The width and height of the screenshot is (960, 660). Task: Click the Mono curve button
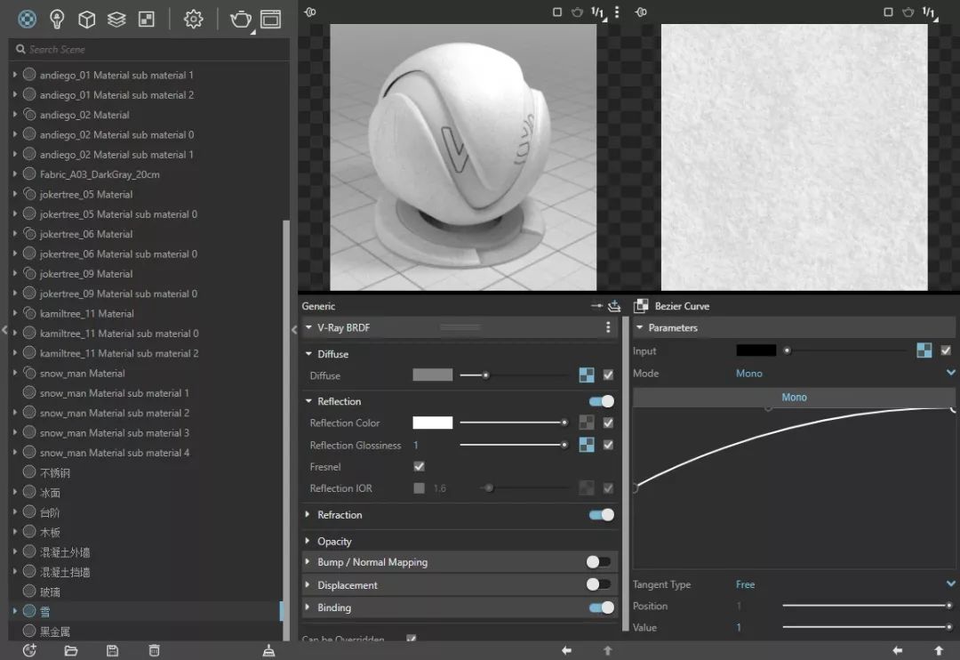(x=794, y=398)
